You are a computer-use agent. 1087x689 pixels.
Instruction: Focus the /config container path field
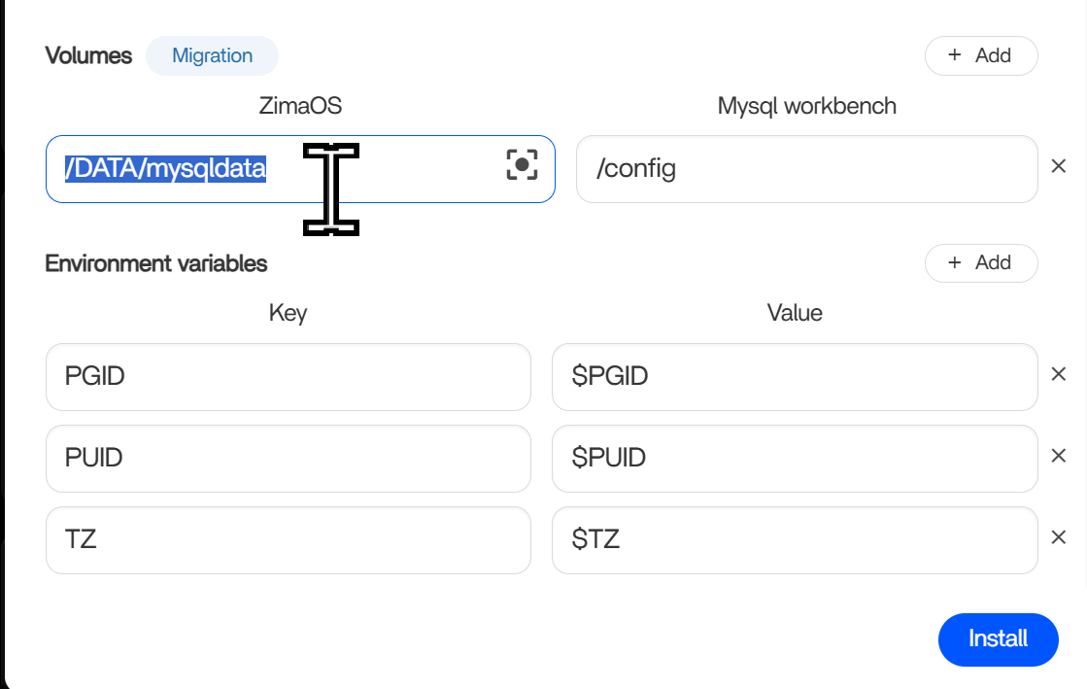pyautogui.click(x=806, y=169)
